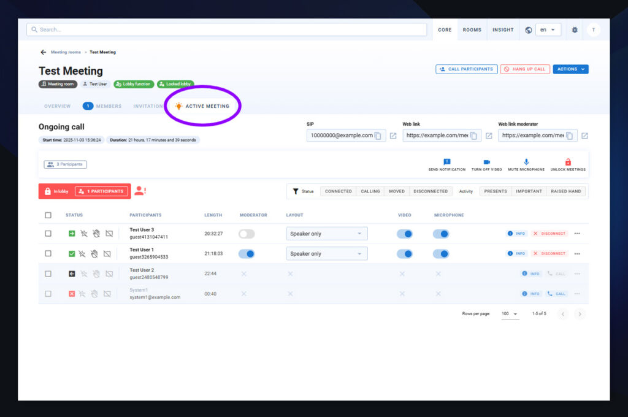Open the Insight tab in the header

coord(503,29)
